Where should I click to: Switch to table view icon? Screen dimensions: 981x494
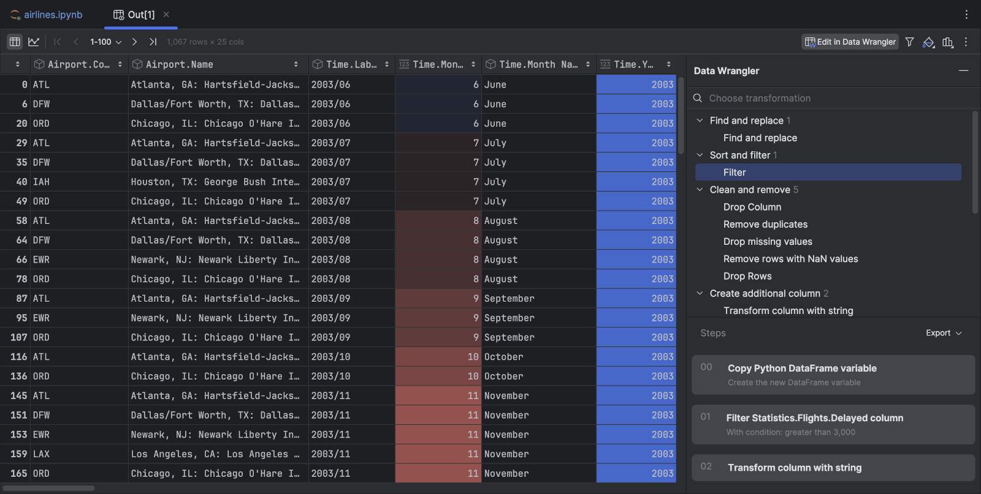pyautogui.click(x=15, y=42)
